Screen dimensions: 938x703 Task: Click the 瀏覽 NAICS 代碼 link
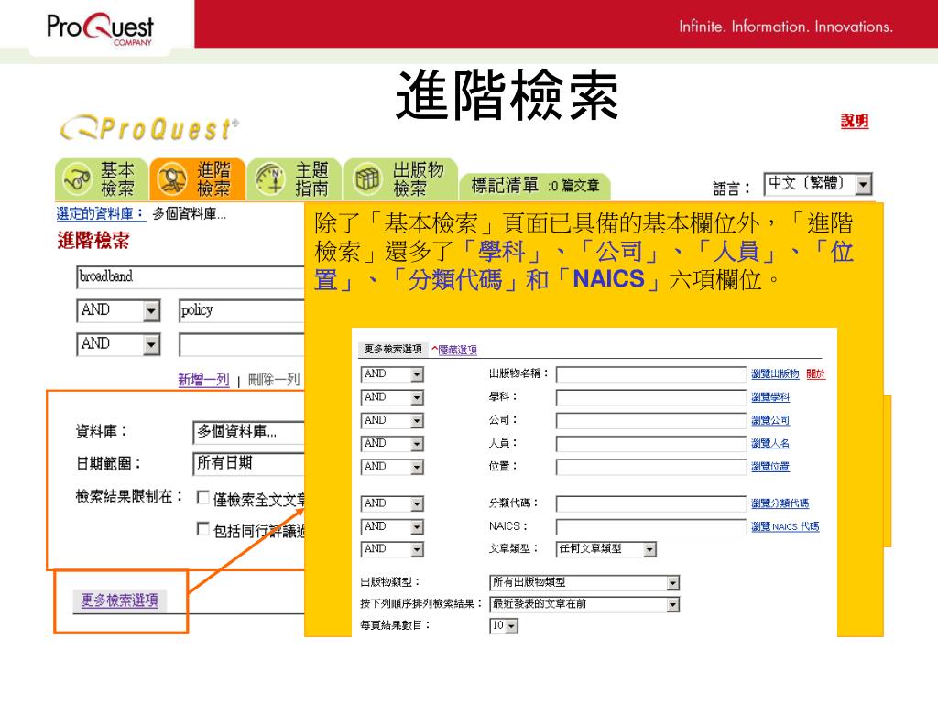785,526
